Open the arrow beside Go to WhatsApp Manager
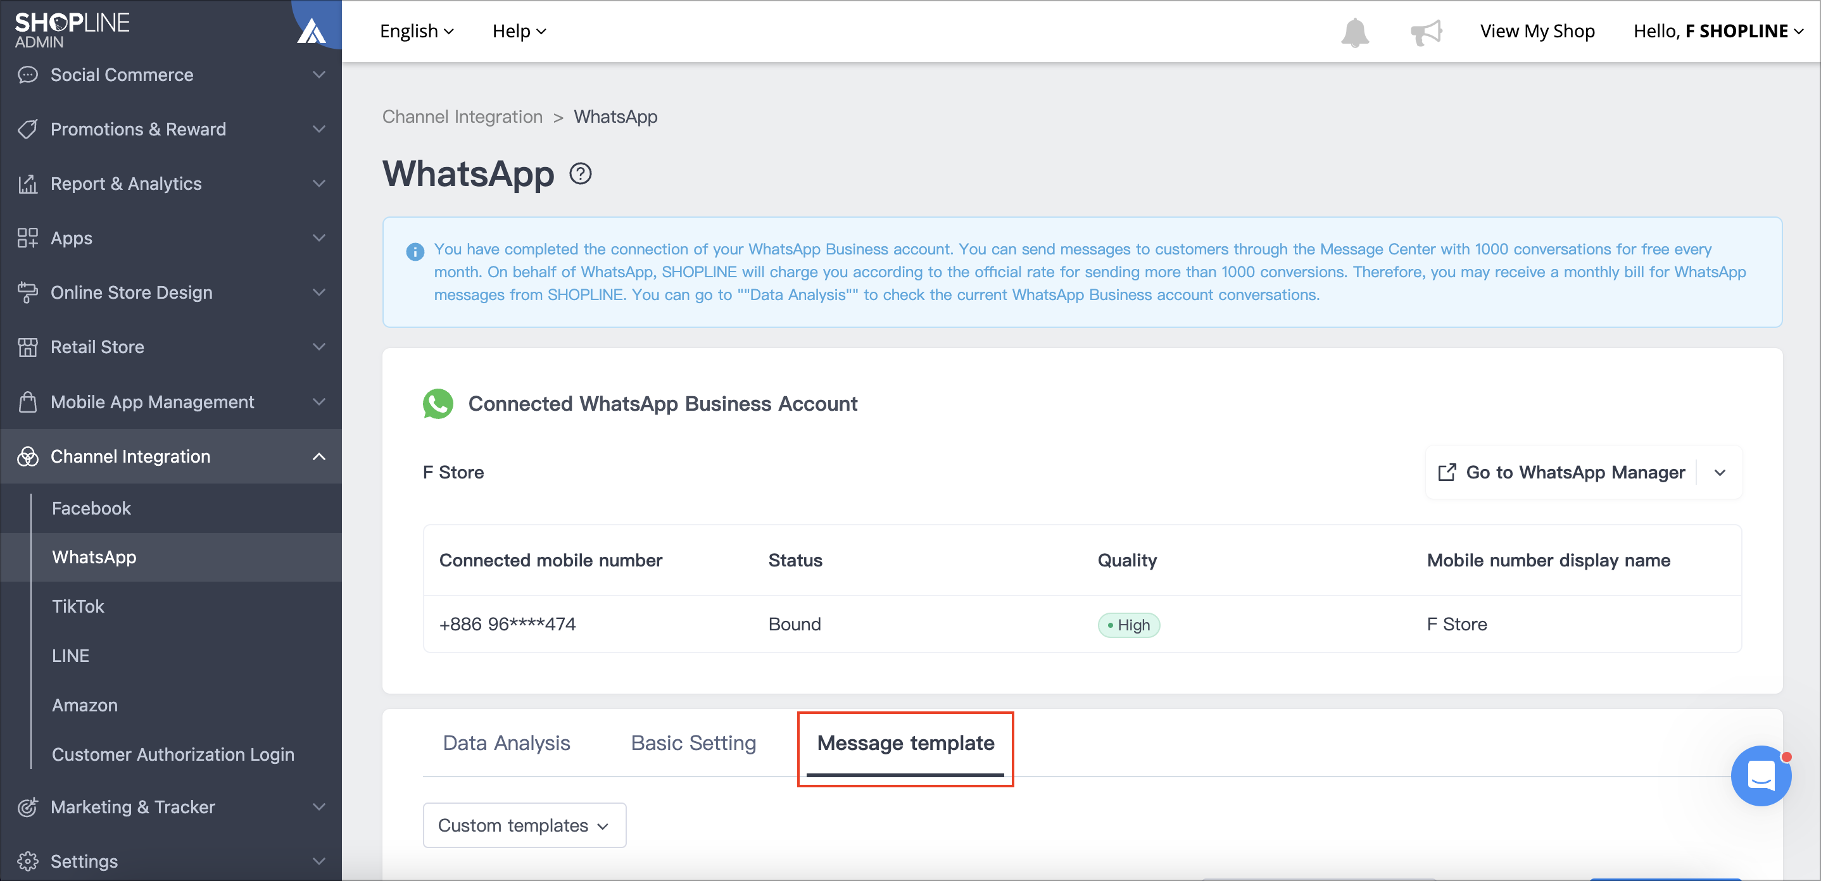This screenshot has width=1821, height=881. pyautogui.click(x=1719, y=472)
